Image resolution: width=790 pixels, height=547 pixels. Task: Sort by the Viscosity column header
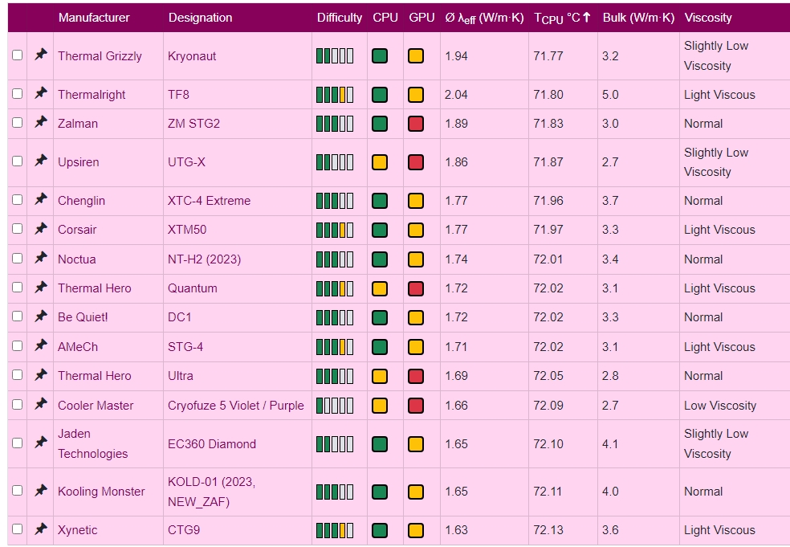click(708, 18)
